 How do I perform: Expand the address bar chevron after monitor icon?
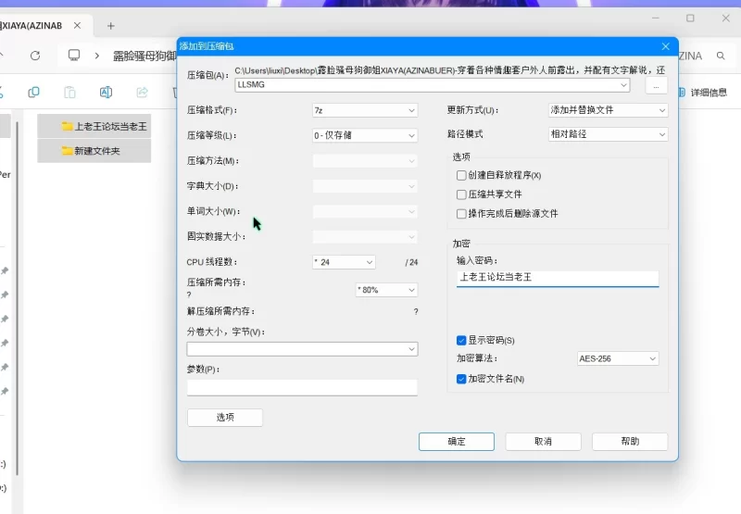(x=97, y=56)
